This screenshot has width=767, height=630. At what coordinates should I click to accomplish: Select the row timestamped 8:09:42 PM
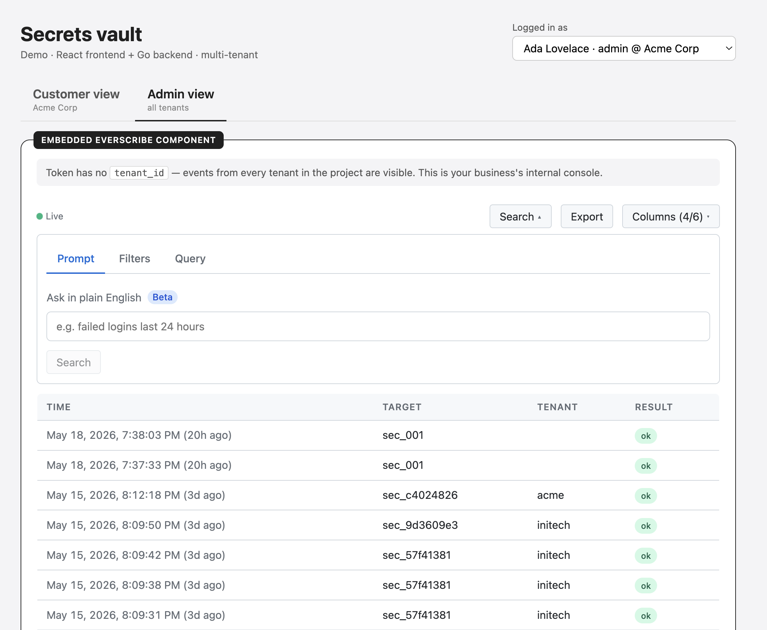tap(378, 556)
